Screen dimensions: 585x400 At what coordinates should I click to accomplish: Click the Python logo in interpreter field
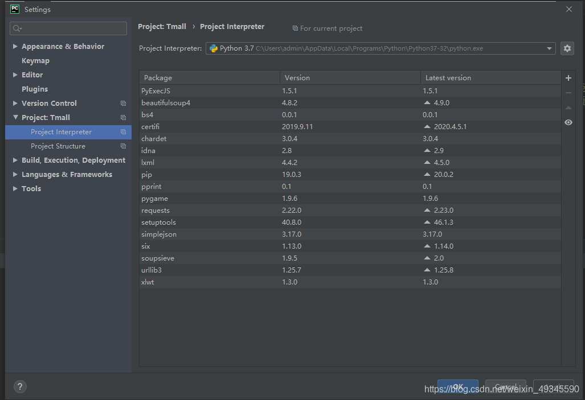(x=214, y=48)
